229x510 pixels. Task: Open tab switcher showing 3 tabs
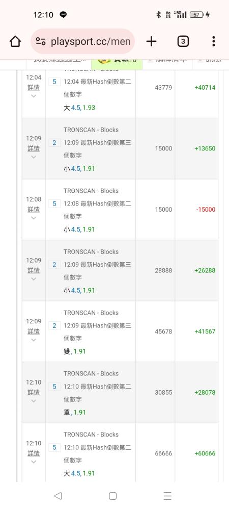183,41
